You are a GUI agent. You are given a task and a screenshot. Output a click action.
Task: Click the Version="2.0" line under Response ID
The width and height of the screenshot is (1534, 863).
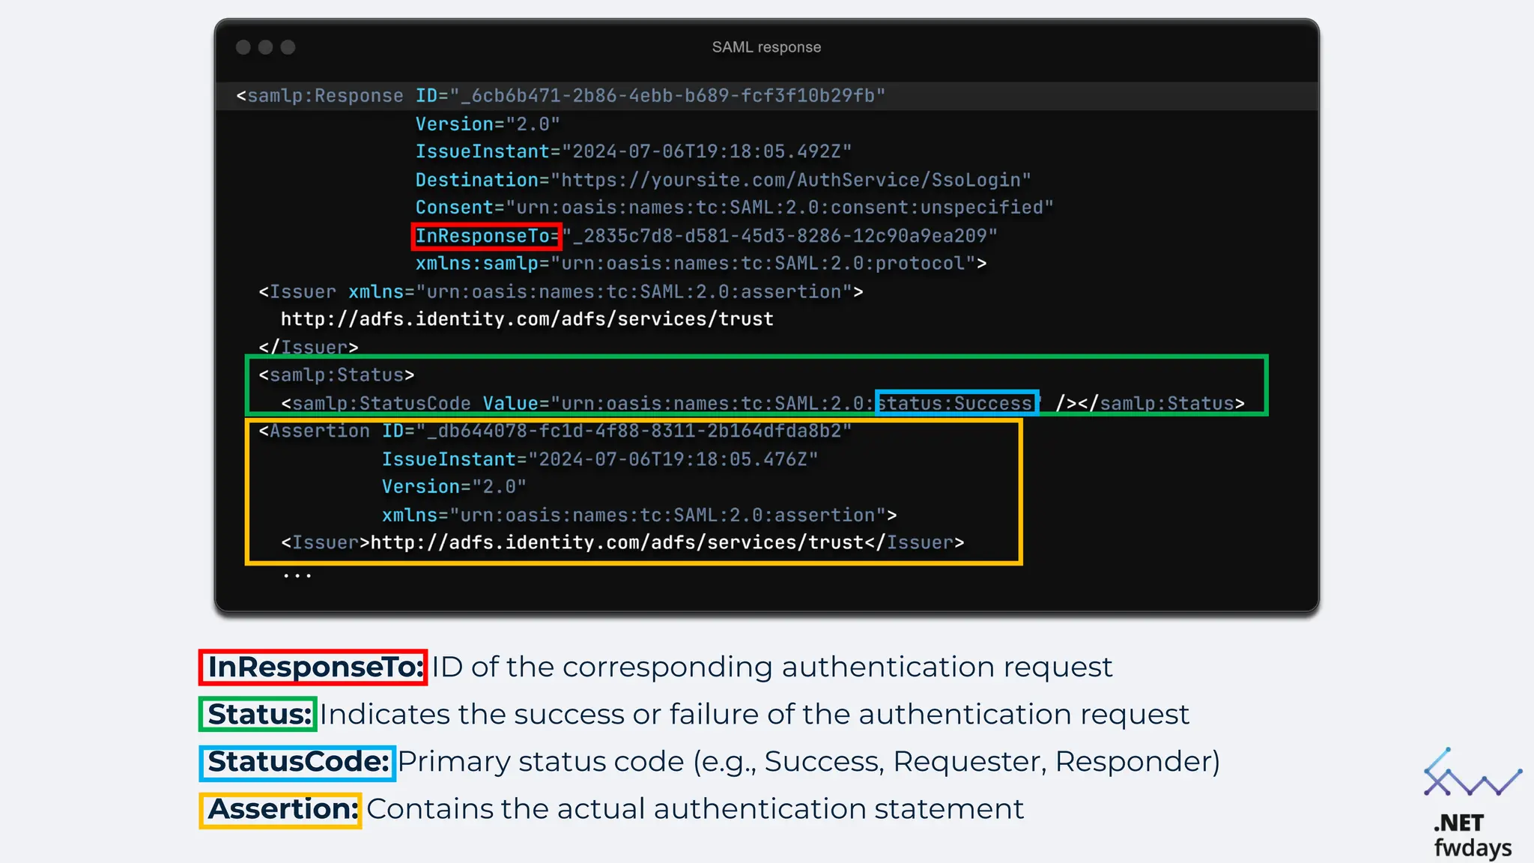[488, 124]
